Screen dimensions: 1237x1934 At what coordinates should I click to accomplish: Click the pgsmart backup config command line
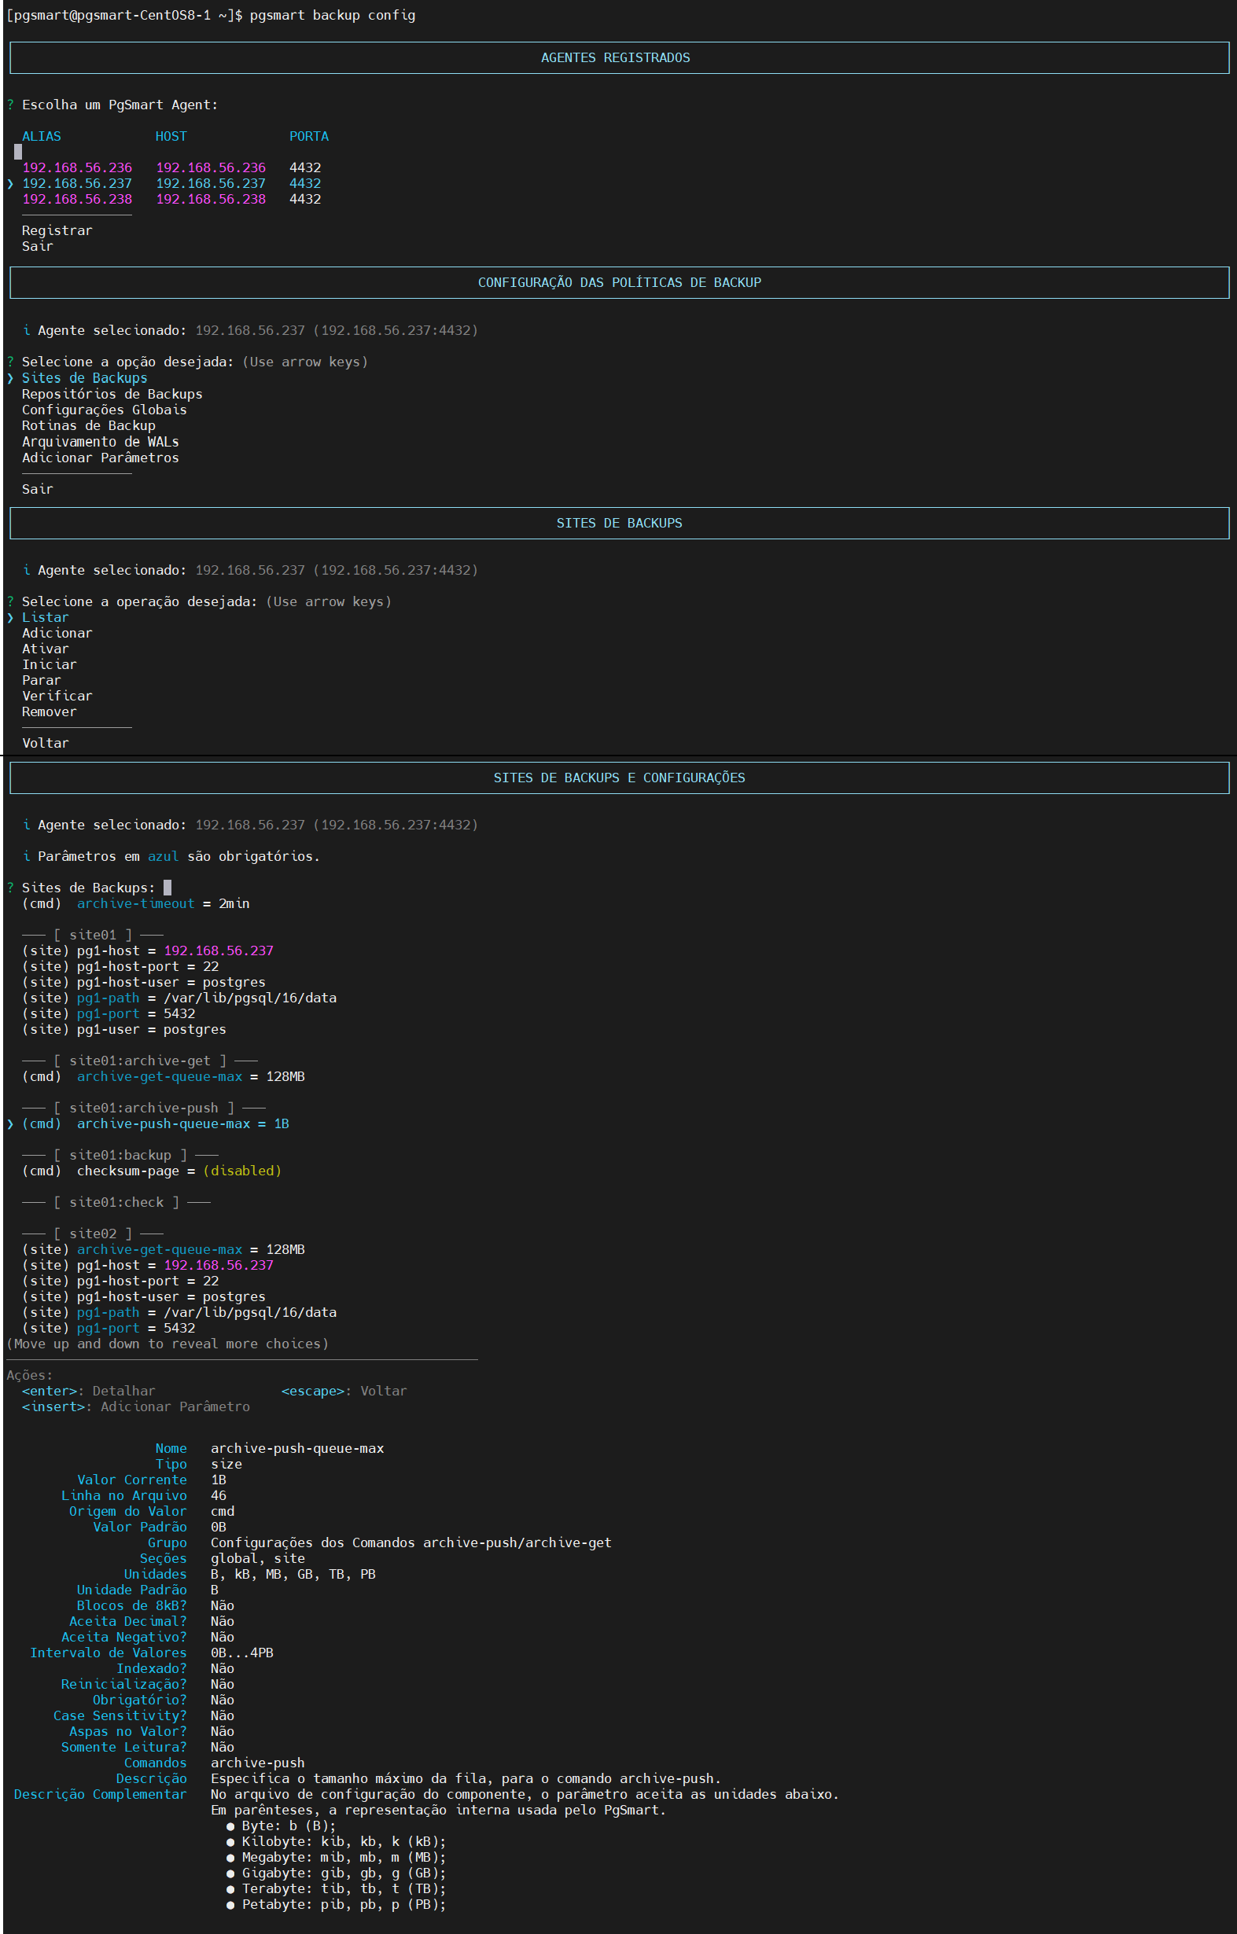click(x=333, y=15)
